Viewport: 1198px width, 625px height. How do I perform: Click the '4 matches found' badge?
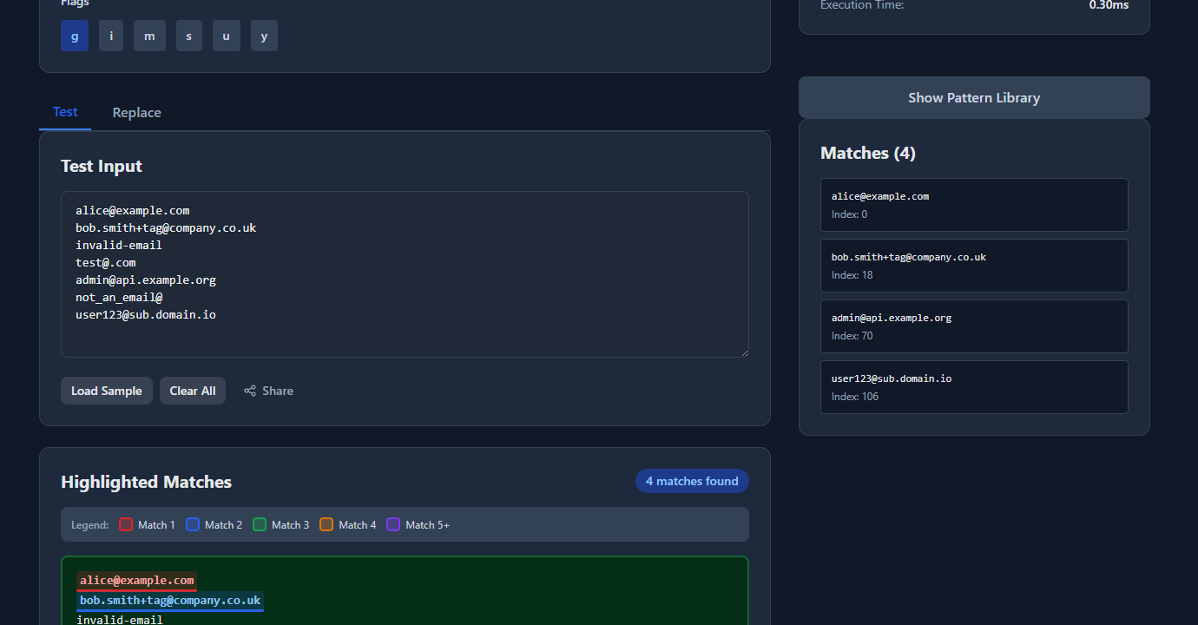point(692,481)
